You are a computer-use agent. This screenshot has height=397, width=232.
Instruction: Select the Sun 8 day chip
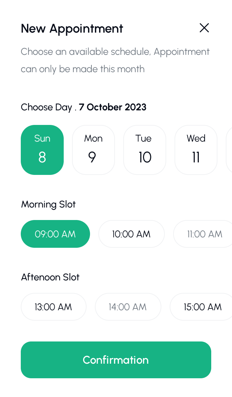coord(42,150)
